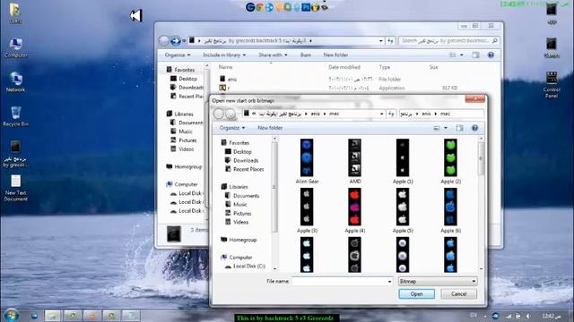
Task: Open the Control Panel desktop icon
Action: click(552, 85)
